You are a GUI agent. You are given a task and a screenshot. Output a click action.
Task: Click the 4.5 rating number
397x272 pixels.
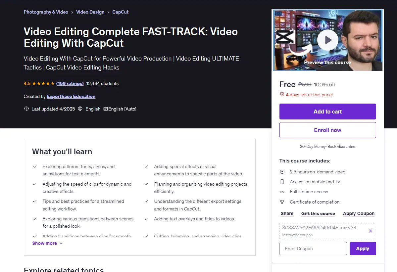click(27, 83)
